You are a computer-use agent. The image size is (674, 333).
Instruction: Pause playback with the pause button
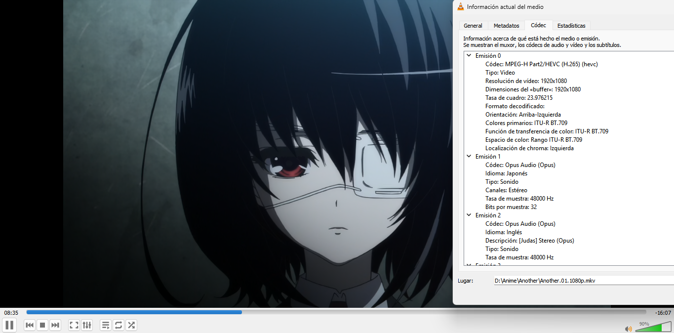(x=9, y=325)
